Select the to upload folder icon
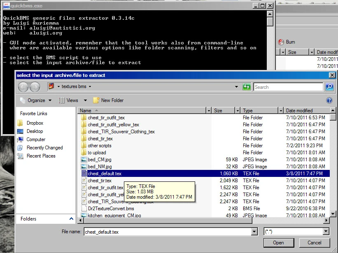The height and width of the screenshot is (253, 338). [x=84, y=153]
